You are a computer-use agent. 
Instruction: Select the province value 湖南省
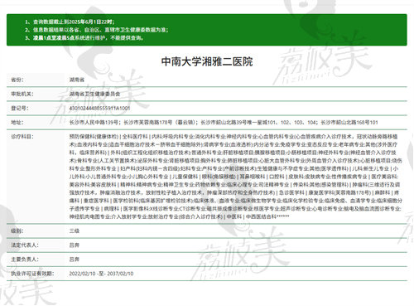77,80
